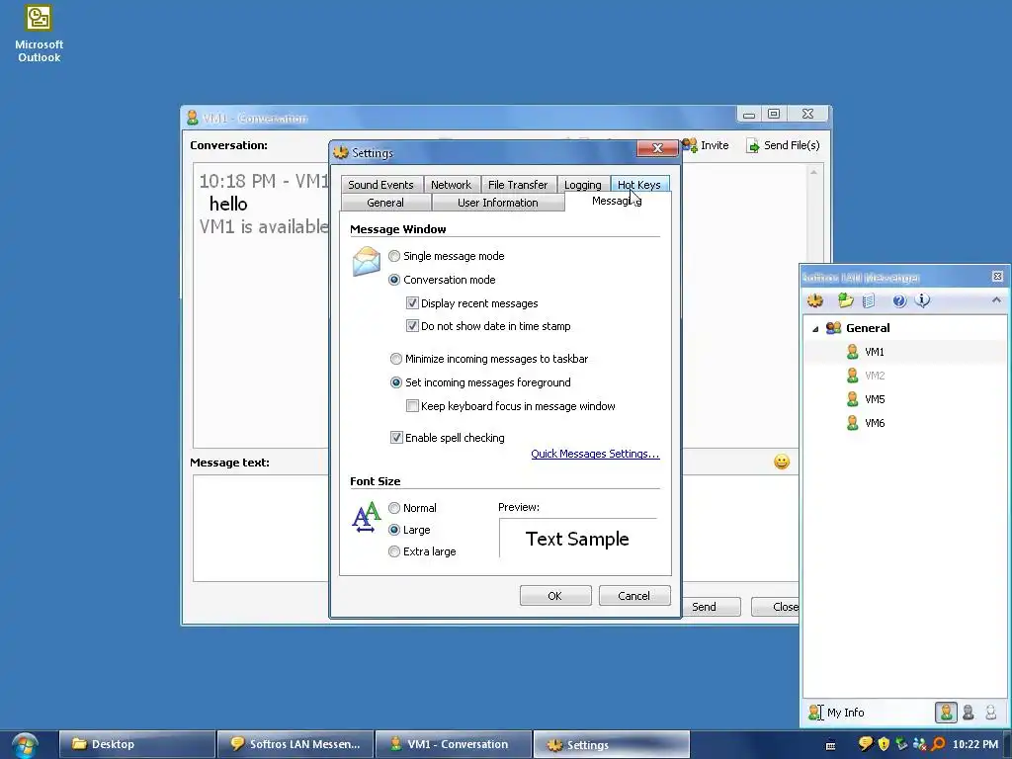
Task: Switch to VM1 - Conversation taskbar button
Action: click(x=454, y=744)
